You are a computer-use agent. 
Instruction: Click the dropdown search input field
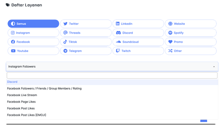coord(112,75)
